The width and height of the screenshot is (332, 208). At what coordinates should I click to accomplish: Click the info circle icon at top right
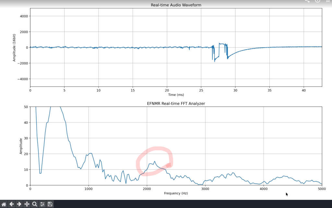click(x=317, y=1)
